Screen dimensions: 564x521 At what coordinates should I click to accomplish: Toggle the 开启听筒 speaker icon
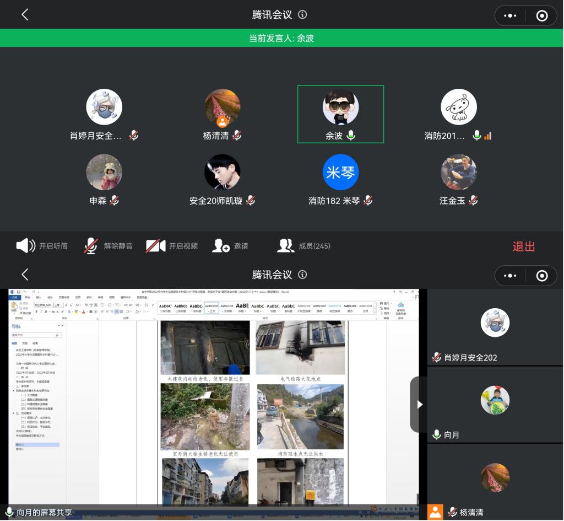click(x=26, y=246)
